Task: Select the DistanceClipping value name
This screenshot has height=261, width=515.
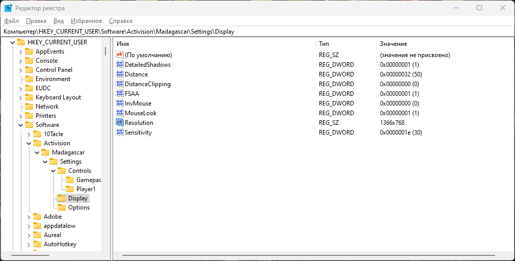Action: [x=148, y=84]
